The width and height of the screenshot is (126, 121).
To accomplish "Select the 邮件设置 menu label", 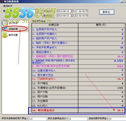I will coord(13,35).
